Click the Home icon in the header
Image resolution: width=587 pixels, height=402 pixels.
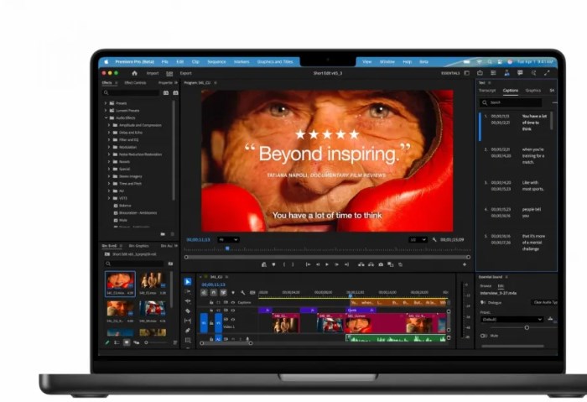[132, 73]
